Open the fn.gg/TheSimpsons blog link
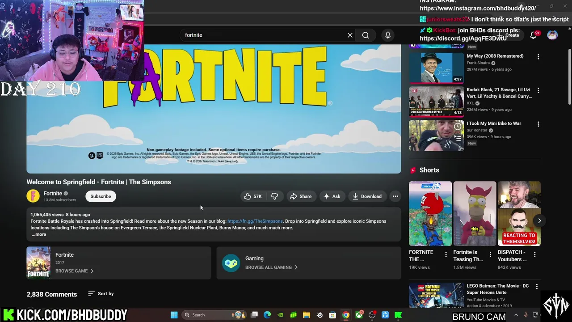The image size is (572, 322). click(x=255, y=221)
